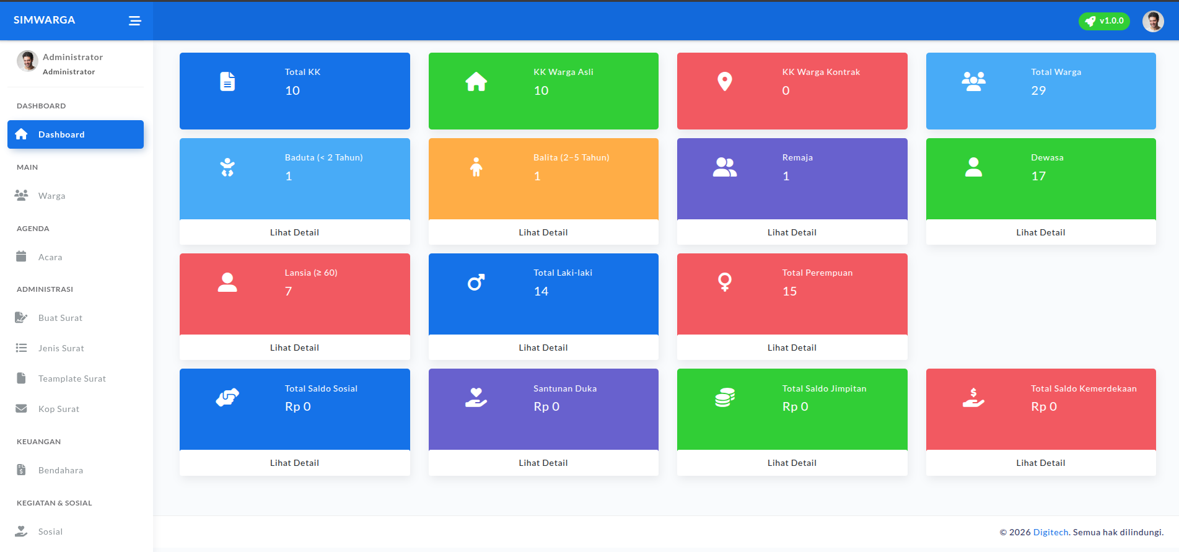Click the Total Perempuan count 15
The height and width of the screenshot is (552, 1179).
pos(790,291)
